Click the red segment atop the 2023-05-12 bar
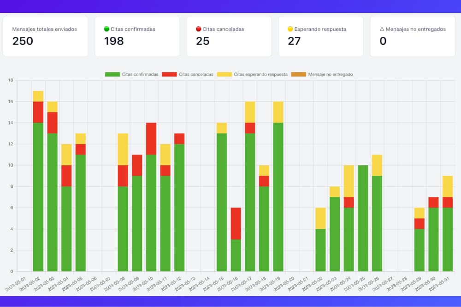This screenshot has height=307, width=461. (179, 139)
